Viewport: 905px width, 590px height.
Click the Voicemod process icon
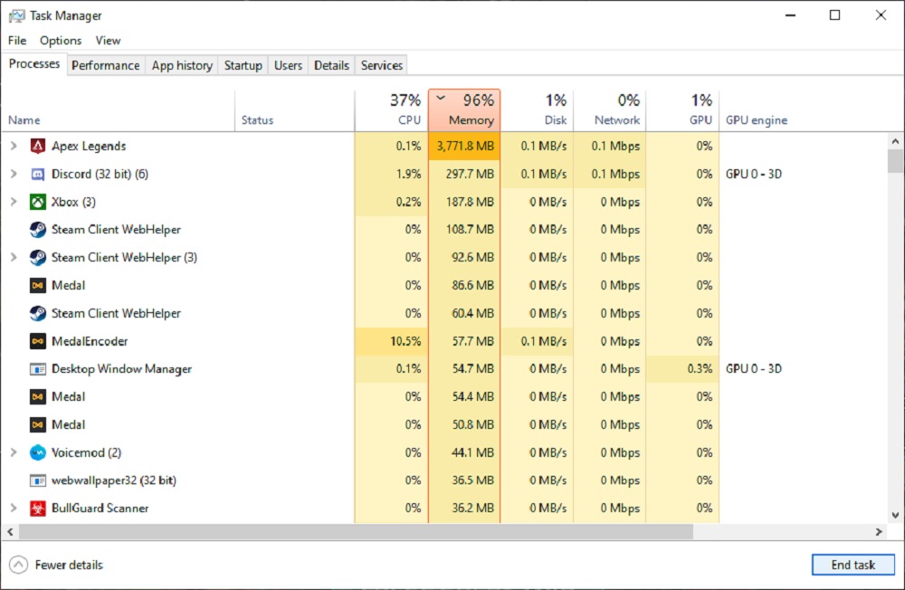click(x=37, y=452)
